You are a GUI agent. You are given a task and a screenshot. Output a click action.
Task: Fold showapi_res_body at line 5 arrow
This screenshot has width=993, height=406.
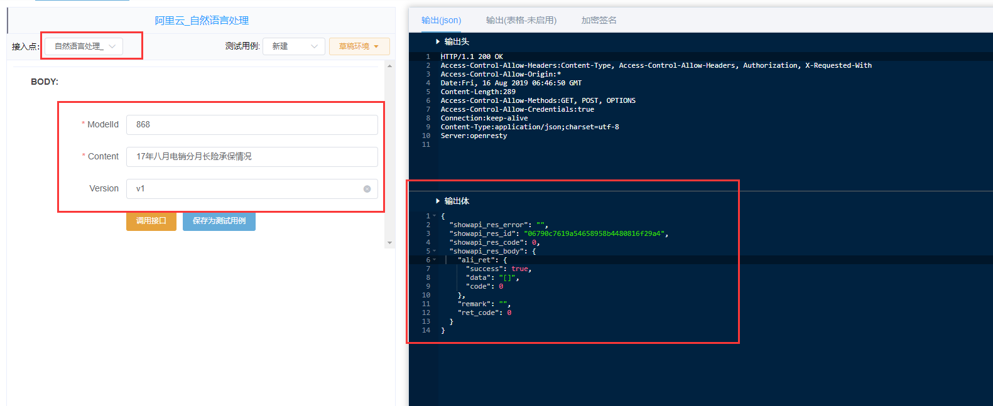(434, 251)
